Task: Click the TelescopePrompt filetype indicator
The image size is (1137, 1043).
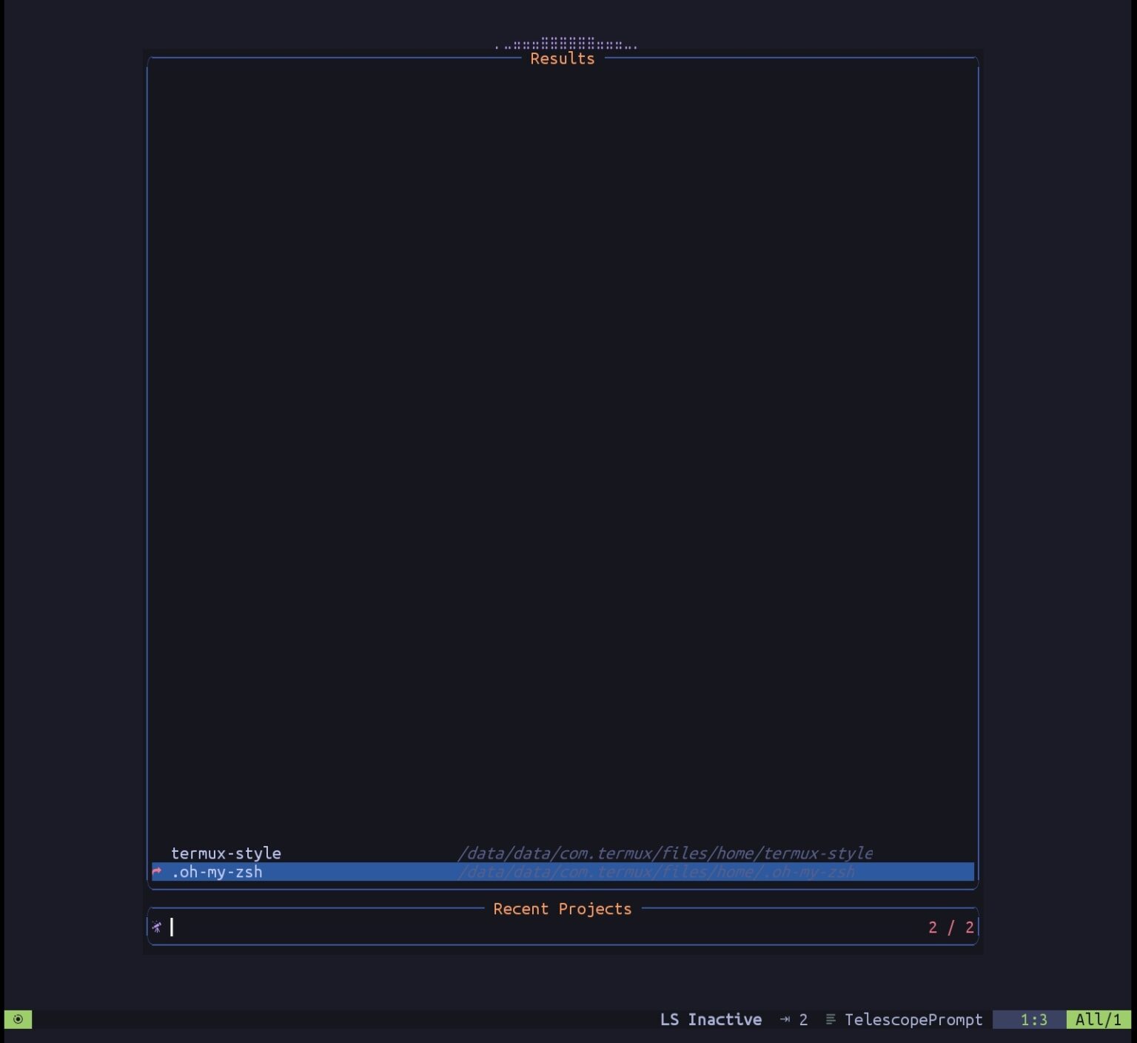Action: (x=913, y=1020)
